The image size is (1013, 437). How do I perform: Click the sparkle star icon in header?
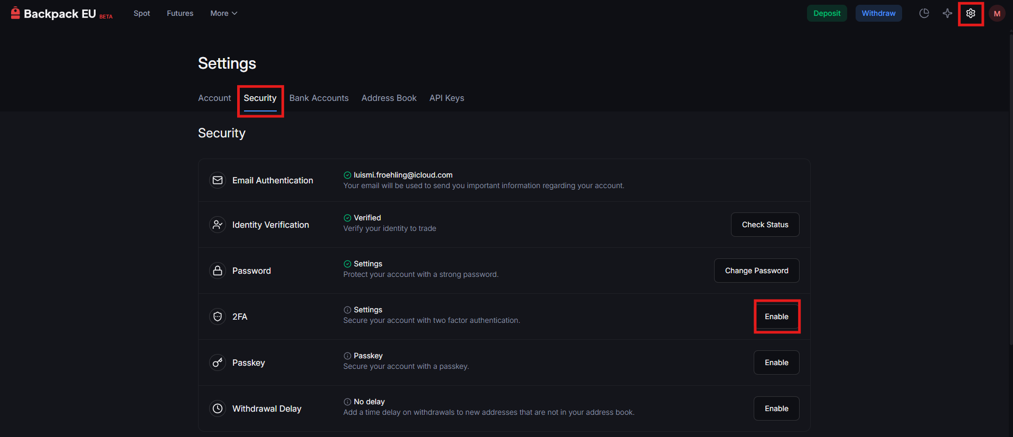click(948, 13)
